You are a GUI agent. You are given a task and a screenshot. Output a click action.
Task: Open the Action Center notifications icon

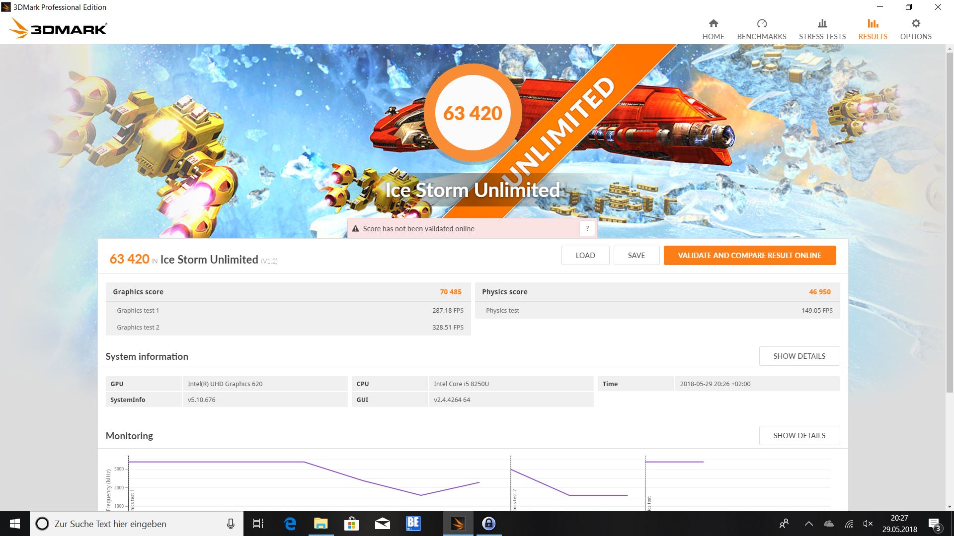(934, 524)
